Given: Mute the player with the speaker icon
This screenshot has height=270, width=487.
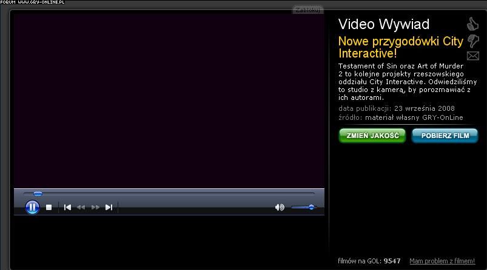Looking at the screenshot, I should 279,207.
